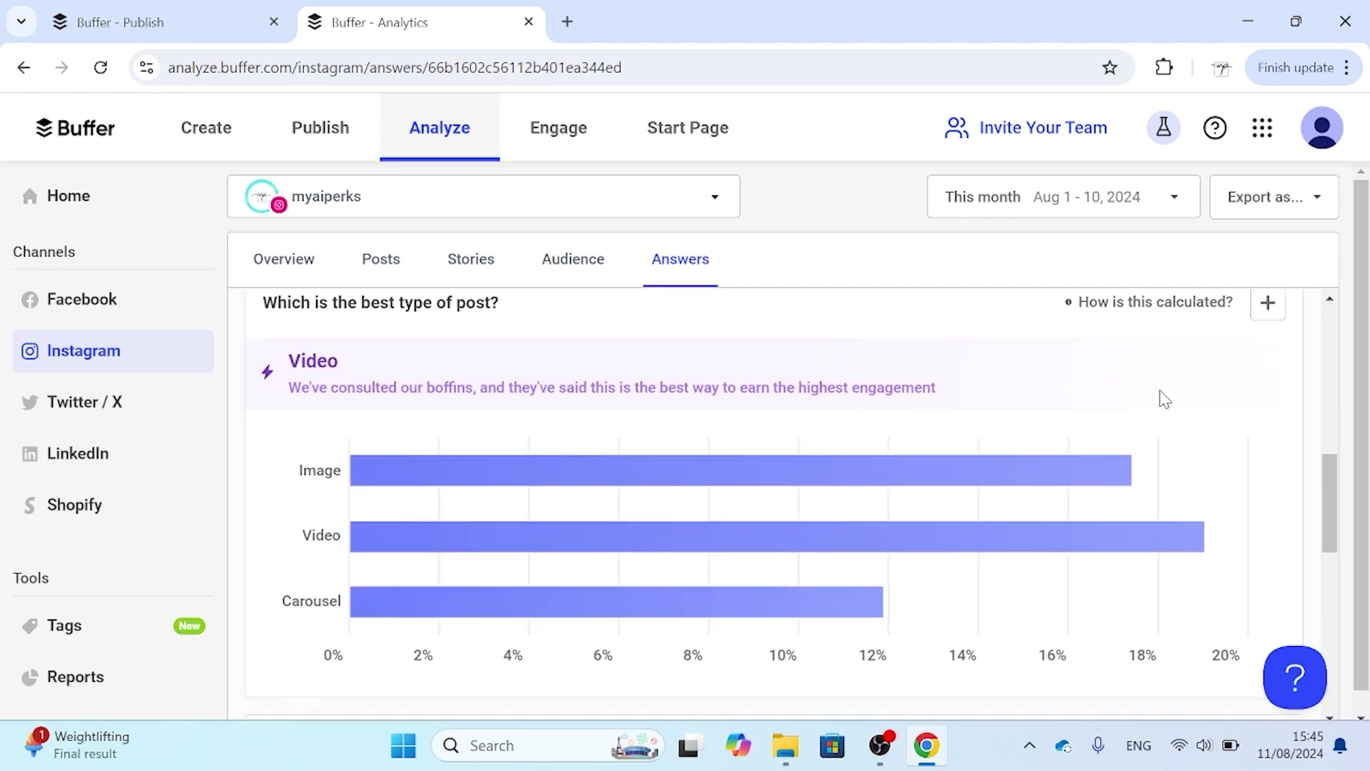Screen dimensions: 1370x771
Task: Expand the tab search chevron
Action: (x=21, y=21)
